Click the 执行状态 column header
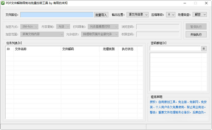Viewport: 212px width, 130px height. 128,49
